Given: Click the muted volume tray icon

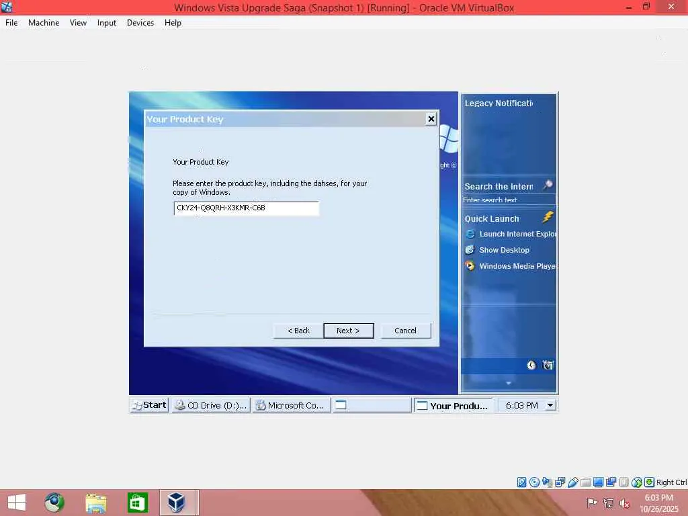Looking at the screenshot, I should (x=624, y=503).
